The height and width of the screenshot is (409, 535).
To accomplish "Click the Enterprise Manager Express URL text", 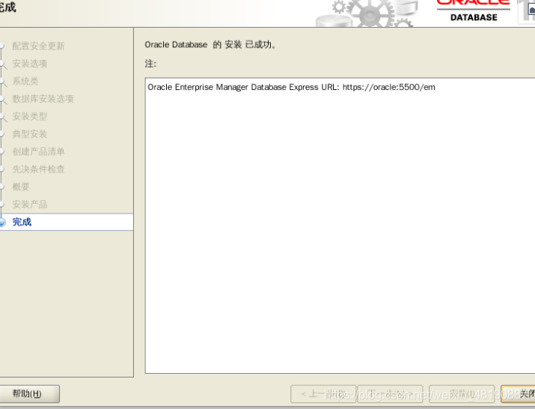I will click(x=291, y=87).
